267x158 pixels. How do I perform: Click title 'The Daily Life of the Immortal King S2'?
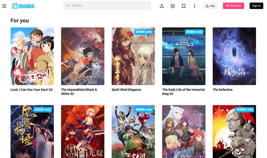(x=183, y=92)
